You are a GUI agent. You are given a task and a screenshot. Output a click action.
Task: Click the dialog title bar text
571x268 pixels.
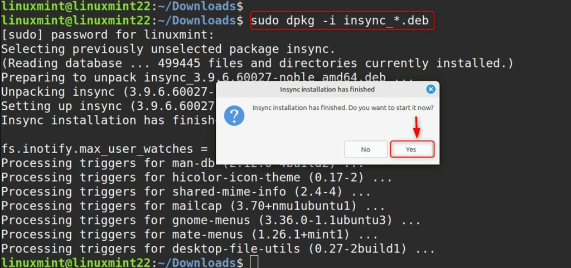tap(327, 89)
